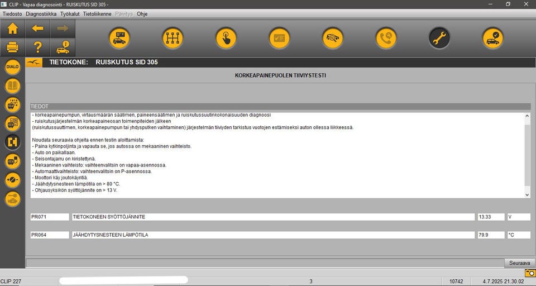
Task: Open the Ohje menu
Action: [x=142, y=14]
